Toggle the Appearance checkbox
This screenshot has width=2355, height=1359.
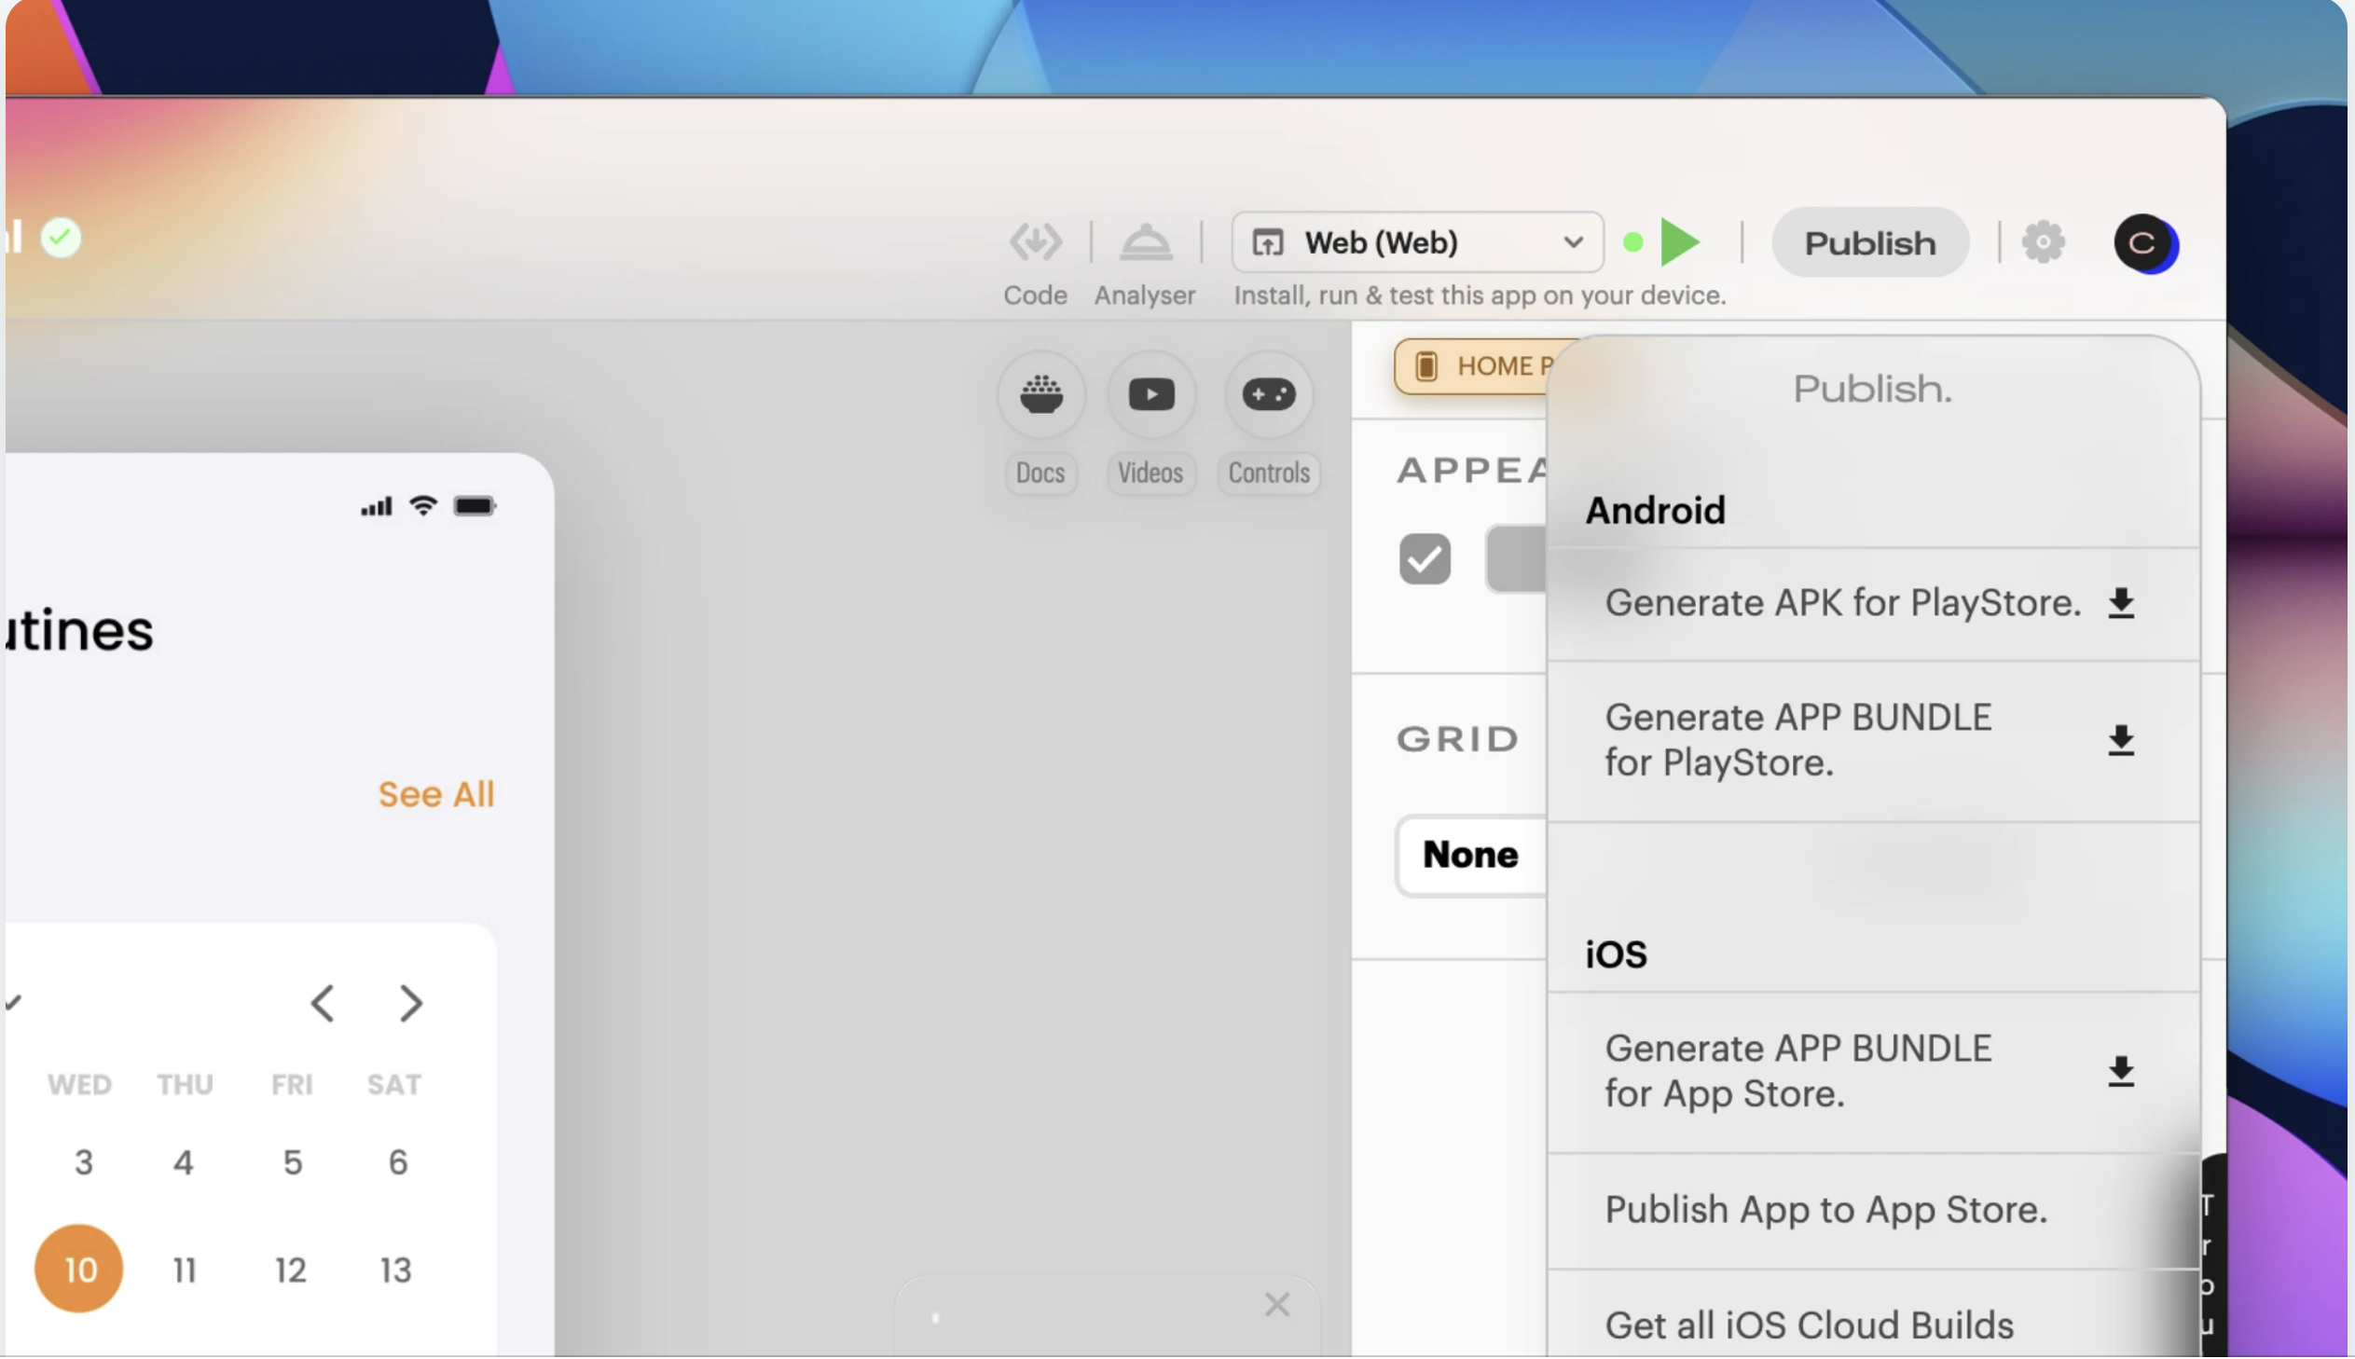pyautogui.click(x=1424, y=559)
